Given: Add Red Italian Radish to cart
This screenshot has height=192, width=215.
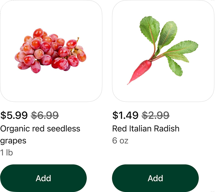Looking at the screenshot, I should (x=155, y=178).
